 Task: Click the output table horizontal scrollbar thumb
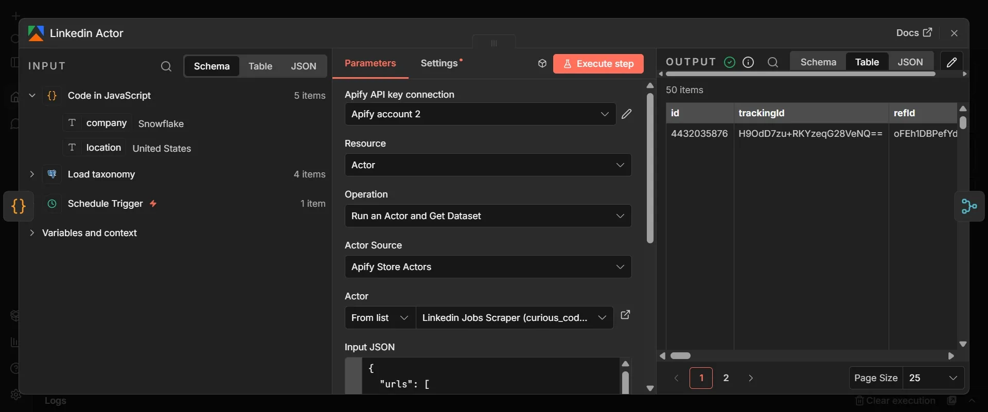pyautogui.click(x=680, y=356)
